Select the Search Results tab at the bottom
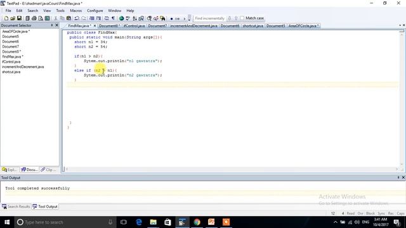 tap(16, 206)
